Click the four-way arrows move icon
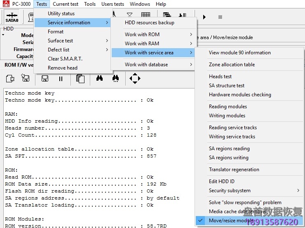This screenshot has width=305, height=228. (x=135, y=78)
